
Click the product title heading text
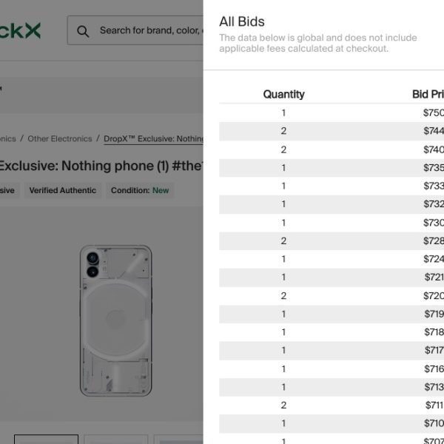pos(101,165)
